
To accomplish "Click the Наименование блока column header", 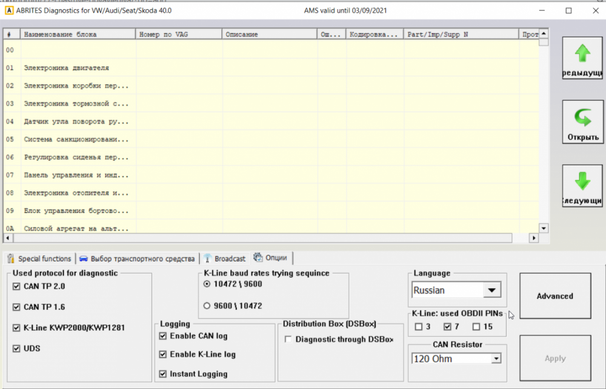I will [78, 34].
